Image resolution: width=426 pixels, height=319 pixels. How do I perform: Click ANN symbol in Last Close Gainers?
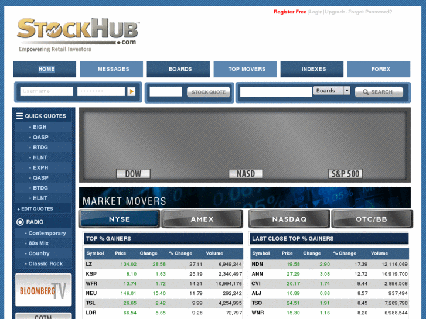pos(257,274)
